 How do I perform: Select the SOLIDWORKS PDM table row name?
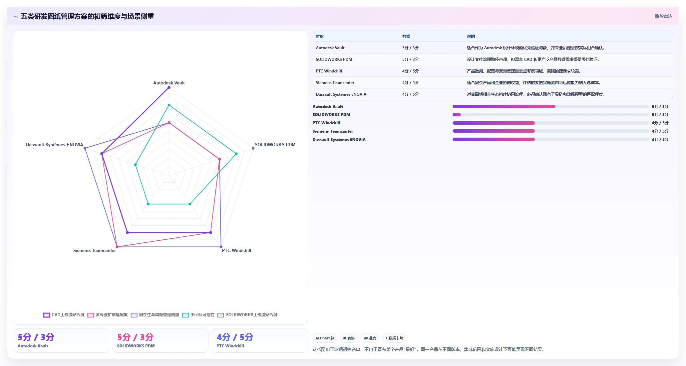[x=334, y=60]
